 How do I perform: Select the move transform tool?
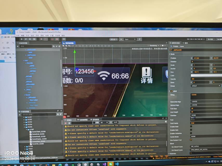pos(21,39)
